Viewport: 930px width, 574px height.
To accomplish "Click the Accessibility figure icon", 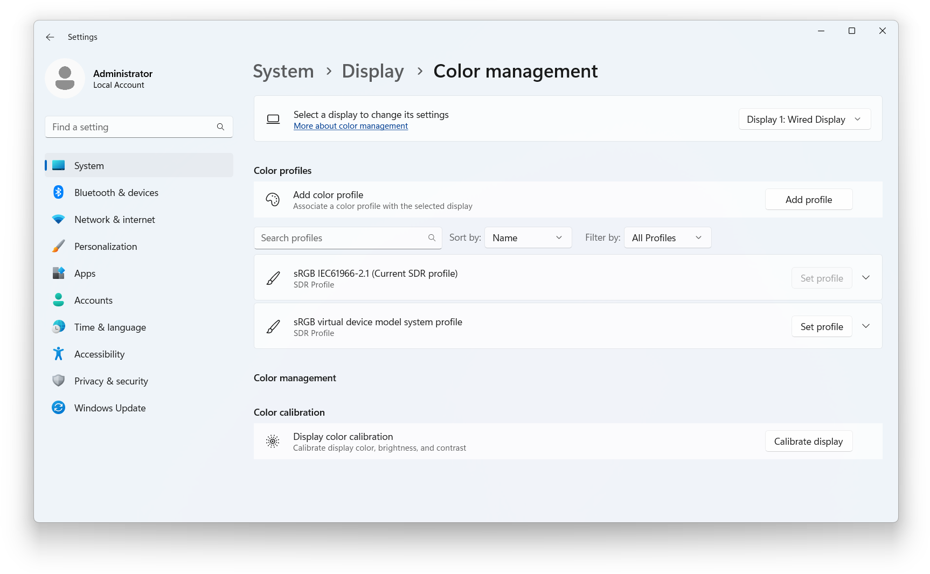I will click(58, 354).
